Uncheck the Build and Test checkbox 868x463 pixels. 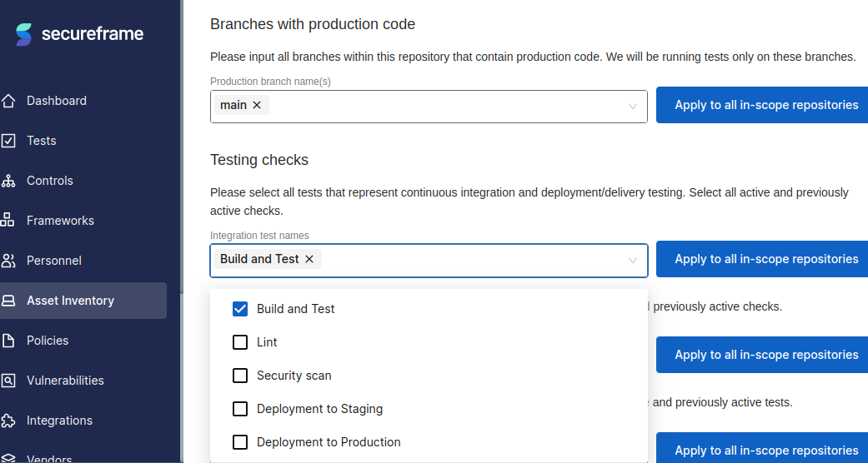pyautogui.click(x=239, y=309)
